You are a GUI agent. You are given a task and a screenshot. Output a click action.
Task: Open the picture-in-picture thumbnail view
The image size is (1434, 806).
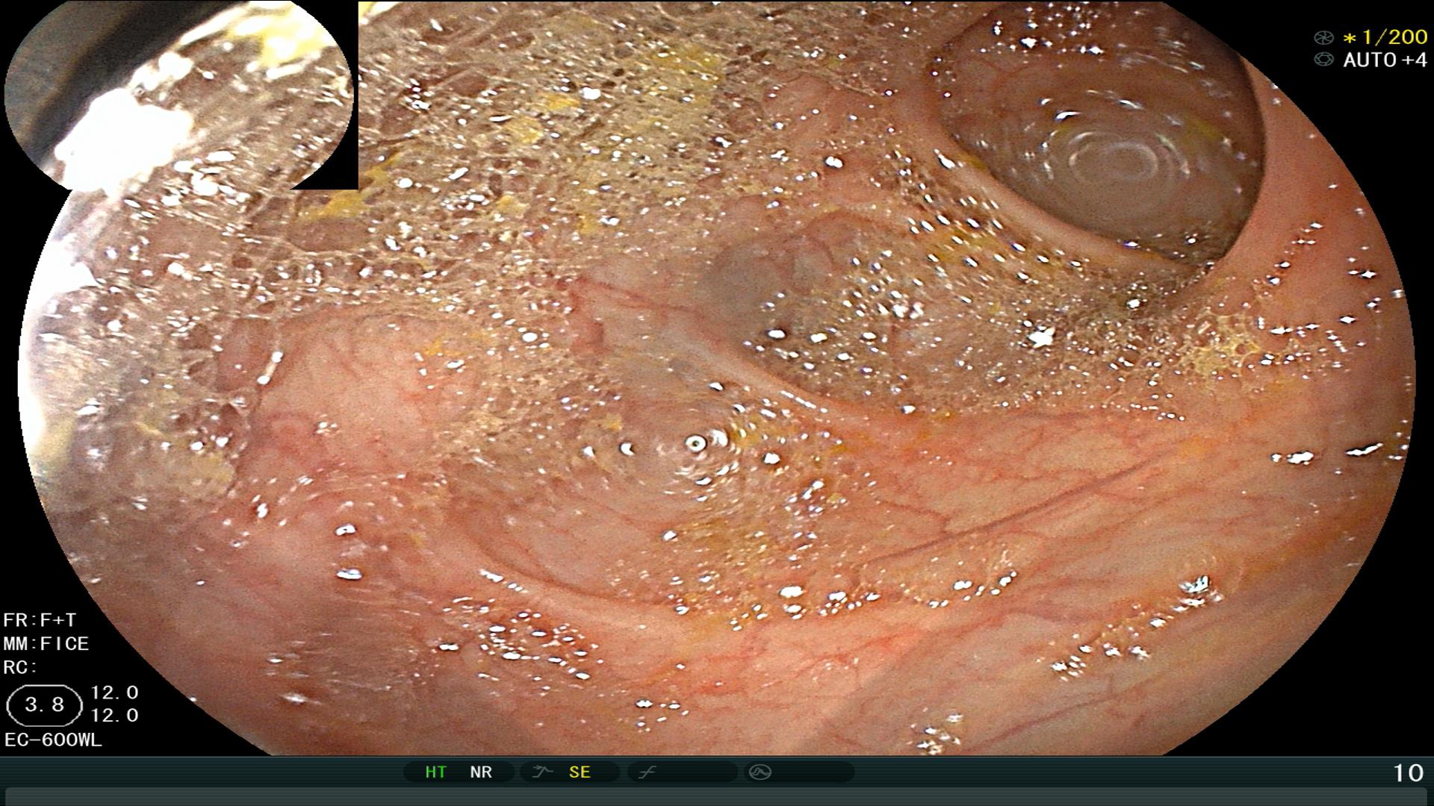click(179, 96)
